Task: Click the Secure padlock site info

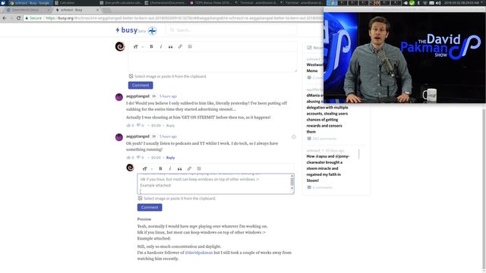Action: coord(33,18)
